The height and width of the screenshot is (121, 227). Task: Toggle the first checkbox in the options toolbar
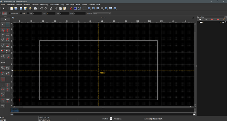tap(10, 13)
